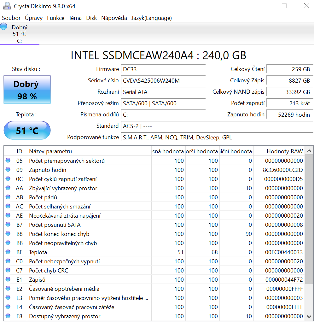This screenshot has height=322, width=314.
Task: Select the health icon for Zapnuto hodin attribute
Action: coord(7,170)
